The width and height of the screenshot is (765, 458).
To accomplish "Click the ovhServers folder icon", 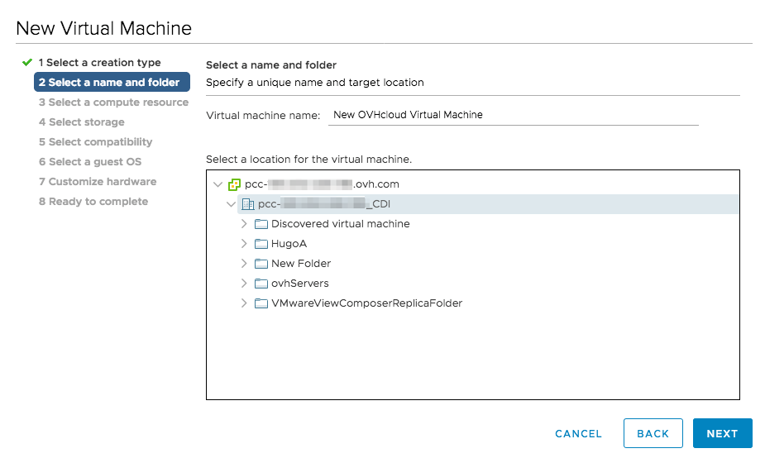I will click(x=261, y=284).
